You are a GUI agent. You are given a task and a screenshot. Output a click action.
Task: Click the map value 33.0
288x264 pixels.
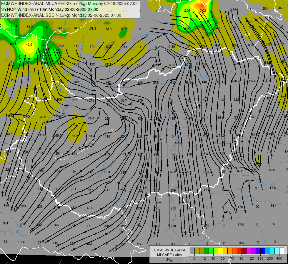(108, 29)
